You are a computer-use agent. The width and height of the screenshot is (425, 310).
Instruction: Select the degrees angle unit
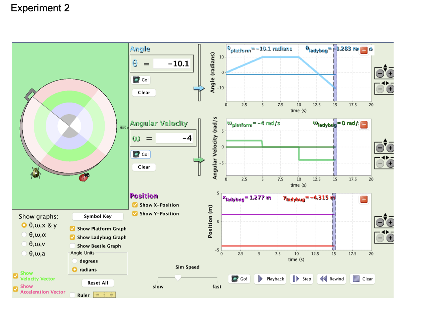(75, 261)
